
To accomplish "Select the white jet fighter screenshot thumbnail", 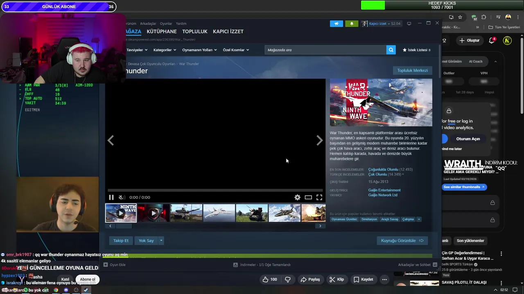I will [x=219, y=213].
